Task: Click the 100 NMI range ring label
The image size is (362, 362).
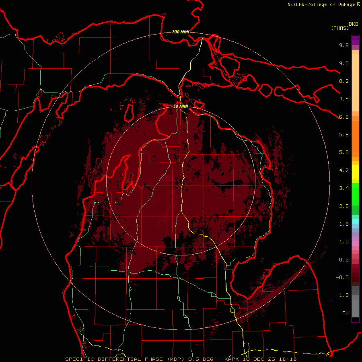Action: point(181,32)
